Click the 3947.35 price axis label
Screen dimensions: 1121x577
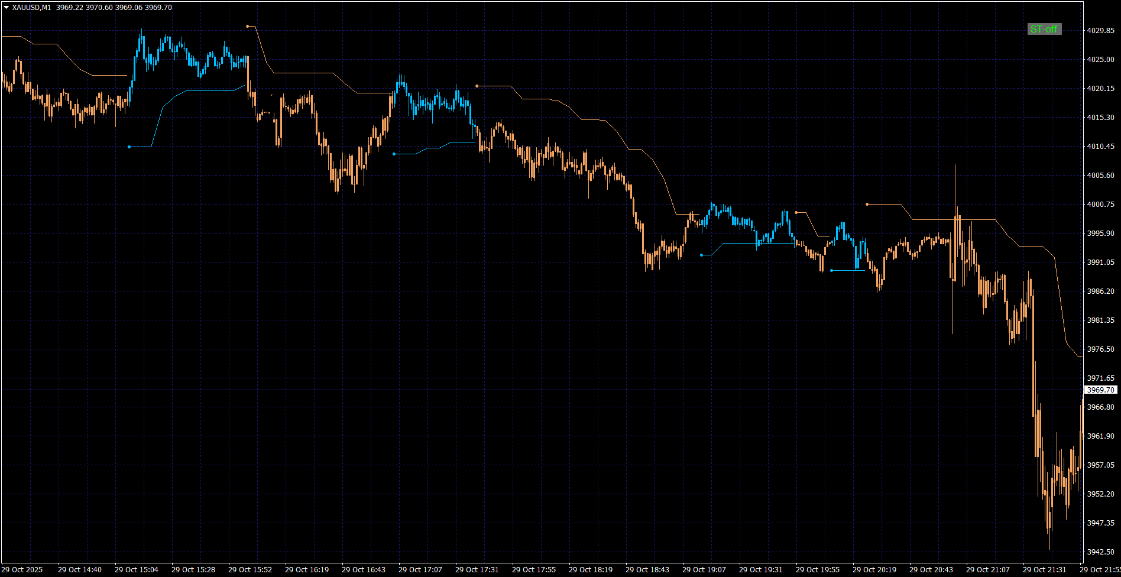click(x=1100, y=523)
